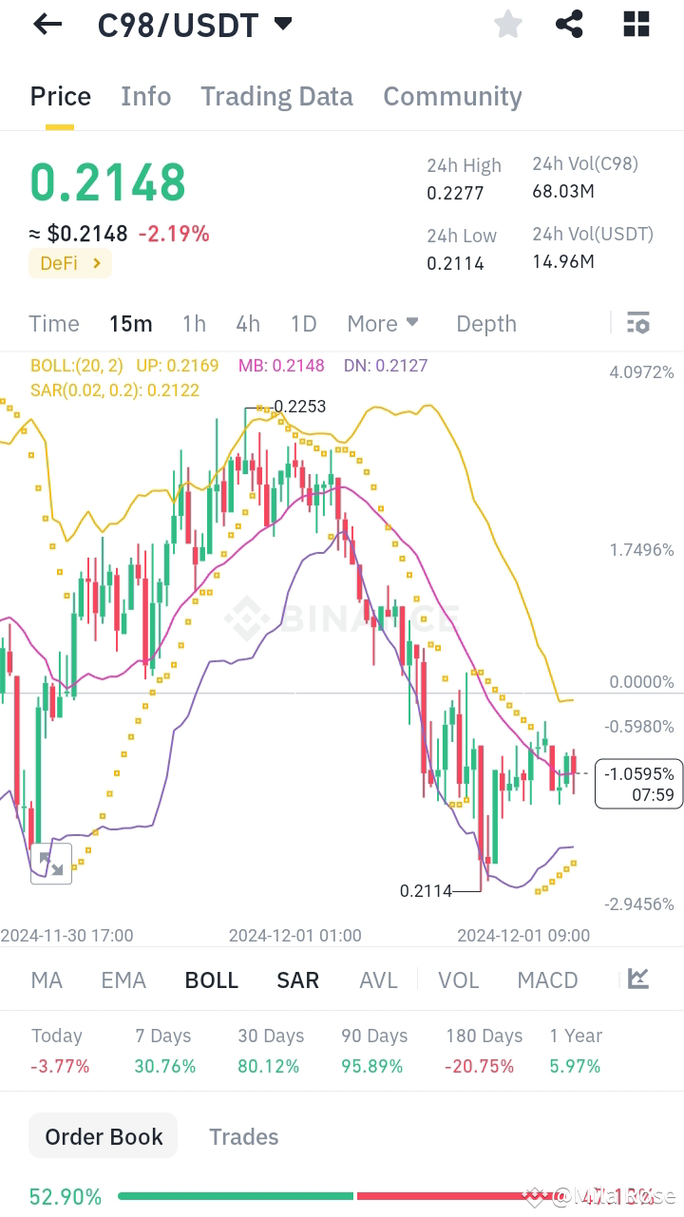The image size is (684, 1217).
Task: Select the Trades tab
Action: [x=243, y=1136]
